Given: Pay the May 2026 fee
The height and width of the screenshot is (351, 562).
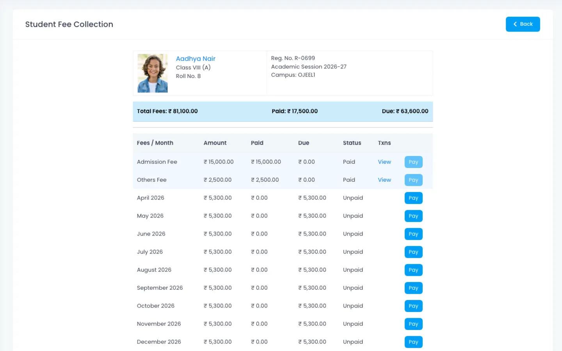Looking at the screenshot, I should [x=413, y=216].
